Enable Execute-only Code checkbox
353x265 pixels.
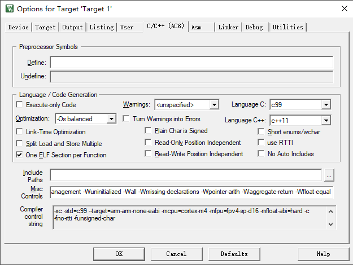(20, 105)
